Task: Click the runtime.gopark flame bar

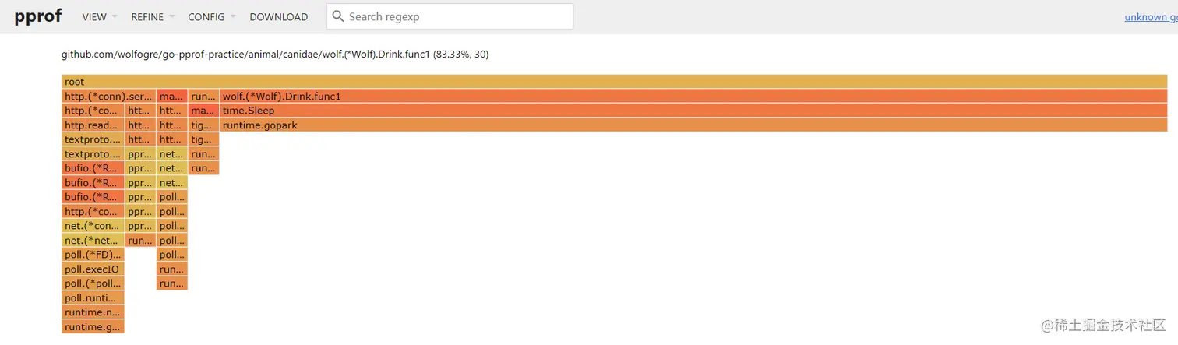Action: 693,125
